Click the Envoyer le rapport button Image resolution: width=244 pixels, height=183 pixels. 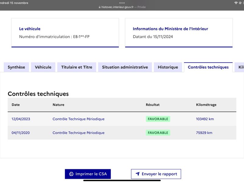pyautogui.click(x=156, y=174)
